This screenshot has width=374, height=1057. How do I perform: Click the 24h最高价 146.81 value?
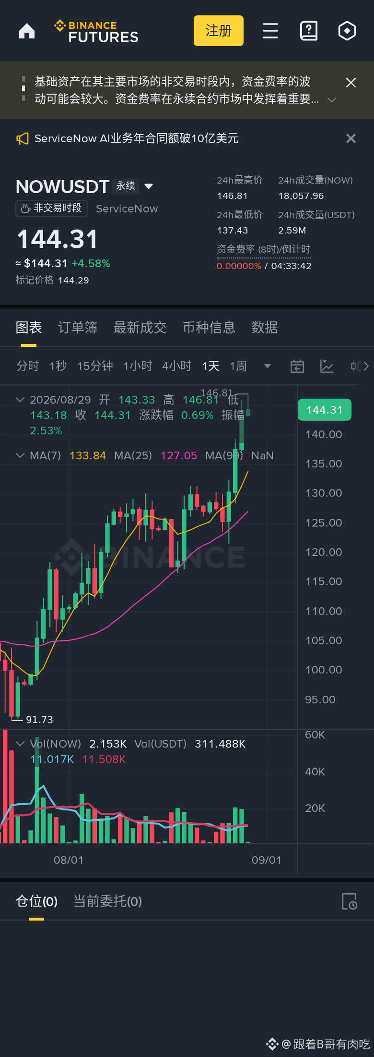[x=232, y=196]
